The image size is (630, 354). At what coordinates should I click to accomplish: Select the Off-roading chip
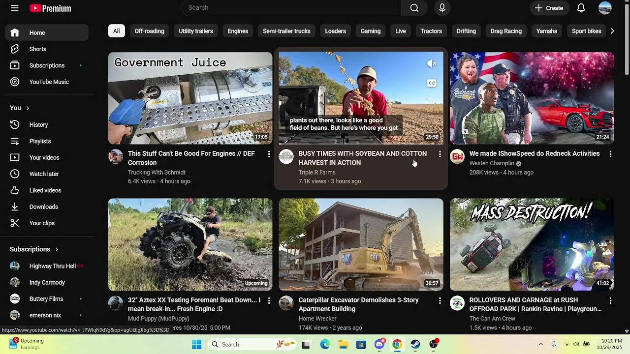[149, 31]
